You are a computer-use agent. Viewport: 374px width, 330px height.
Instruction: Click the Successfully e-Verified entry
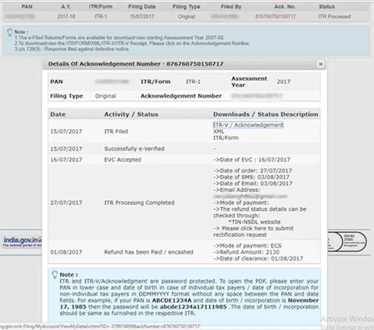(x=134, y=149)
